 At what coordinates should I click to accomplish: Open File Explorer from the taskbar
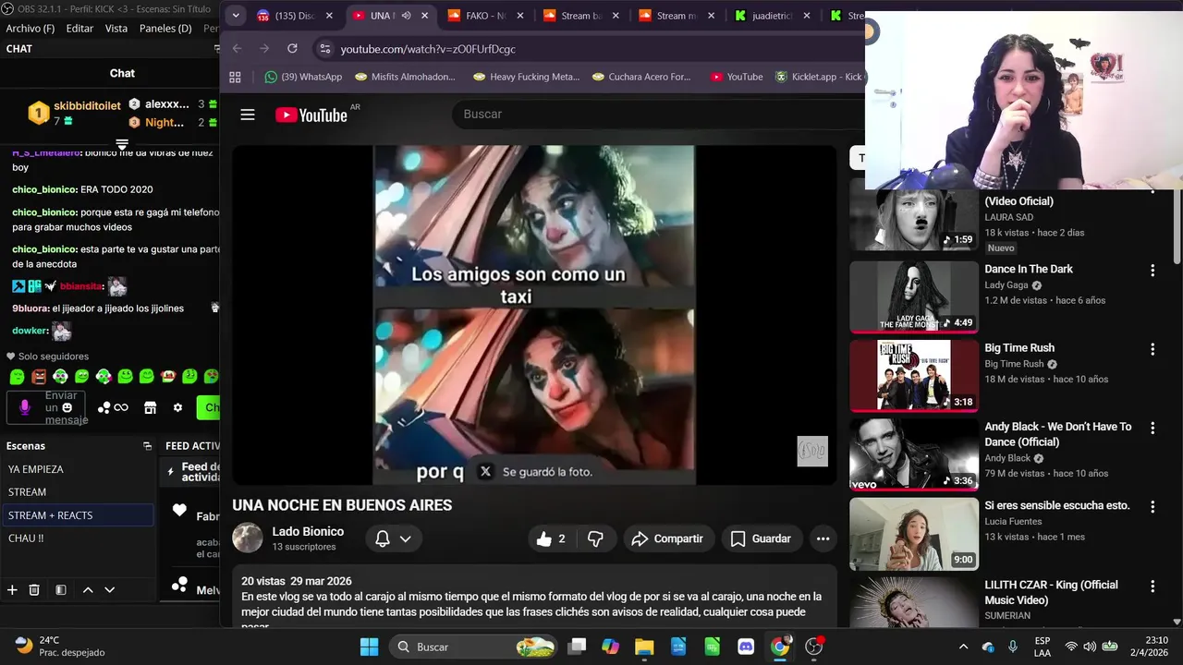pos(644,647)
